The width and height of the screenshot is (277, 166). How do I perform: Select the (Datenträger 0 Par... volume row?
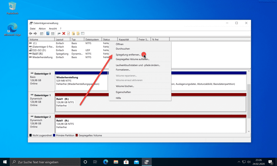click(x=69, y=47)
